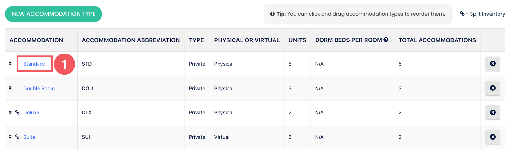Click the Total Accommodations column header
The height and width of the screenshot is (151, 509).
coord(437,40)
